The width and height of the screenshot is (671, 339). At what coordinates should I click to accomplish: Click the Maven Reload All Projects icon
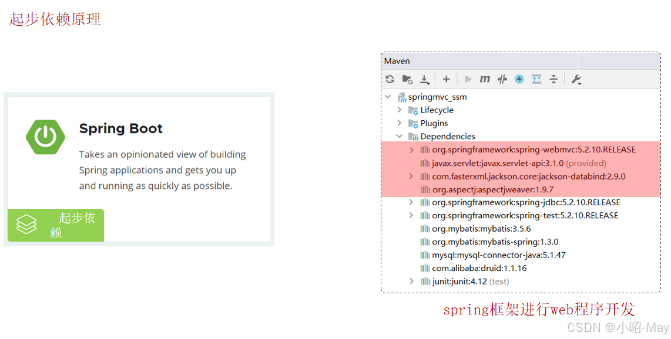pyautogui.click(x=390, y=79)
